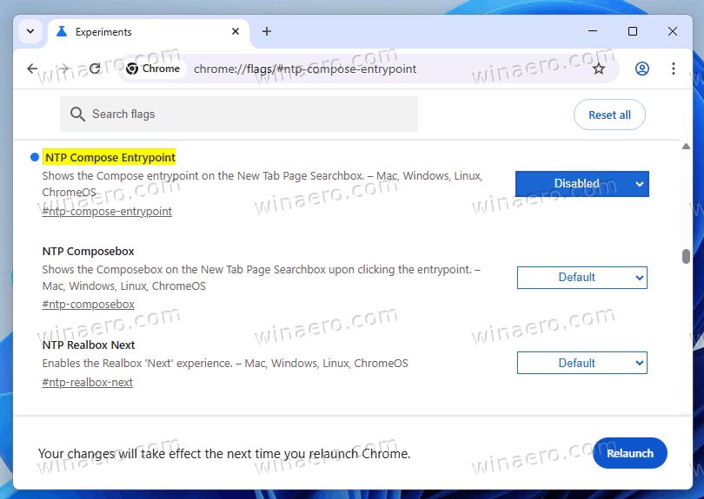This screenshot has height=499, width=704.
Task: Open the tab search chevron button
Action: [x=30, y=31]
